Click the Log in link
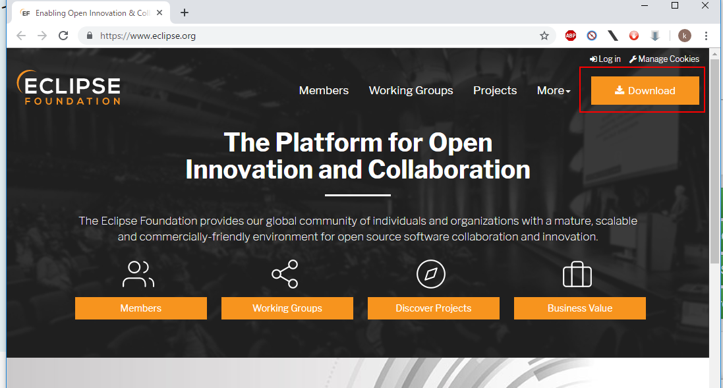The image size is (723, 388). pos(606,59)
